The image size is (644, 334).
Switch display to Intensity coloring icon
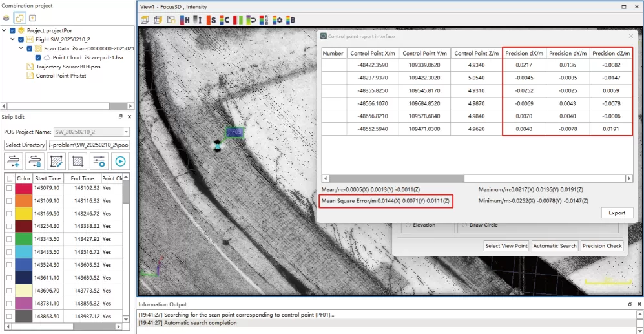point(199,19)
